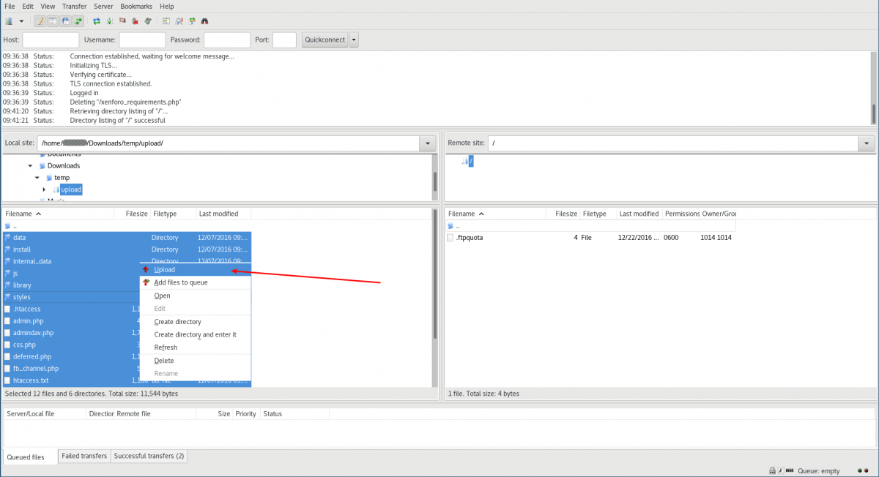Viewport: 879px width, 477px height.
Task: Cancel the current operation
Action: click(122, 20)
